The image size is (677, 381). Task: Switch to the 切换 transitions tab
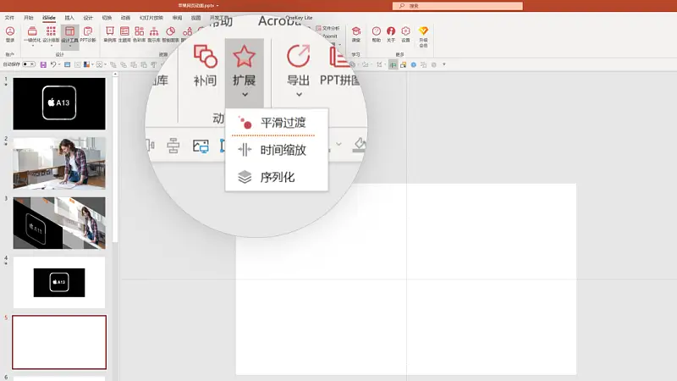coord(107,18)
